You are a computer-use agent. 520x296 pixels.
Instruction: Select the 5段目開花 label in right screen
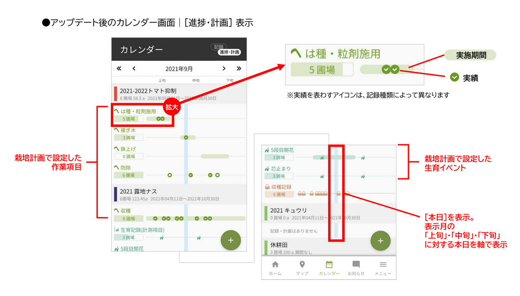pyautogui.click(x=282, y=150)
